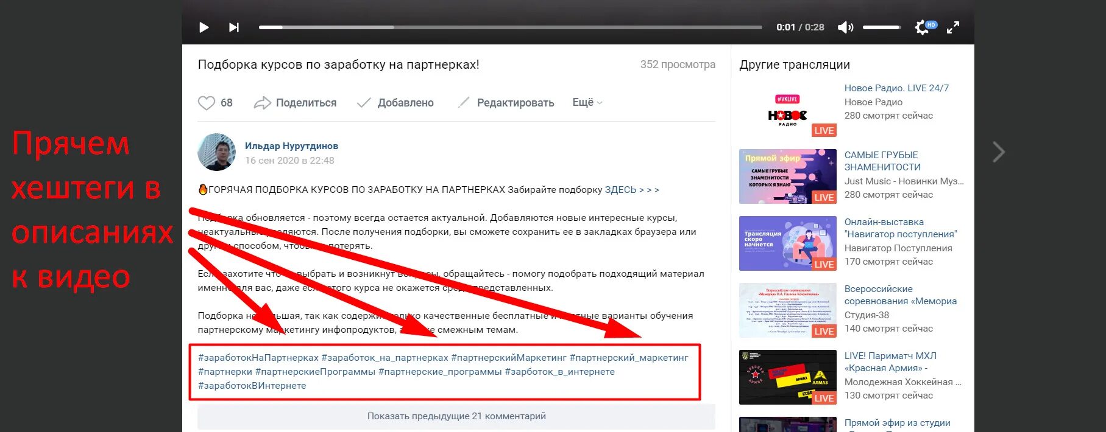This screenshot has height=432, width=1106.
Task: Open hashtag #заработок_на_партнерках
Action: [x=385, y=358]
